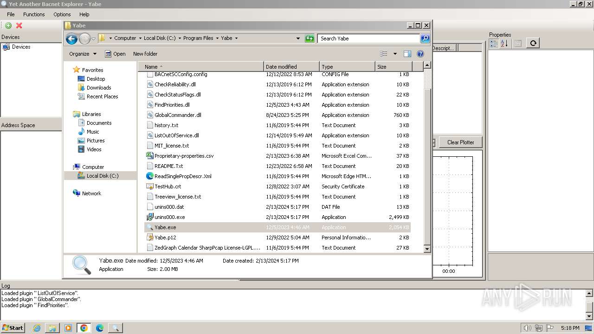The width and height of the screenshot is (594, 334).
Task: Open the view options dropdown arrow
Action: pyautogui.click(x=395, y=54)
